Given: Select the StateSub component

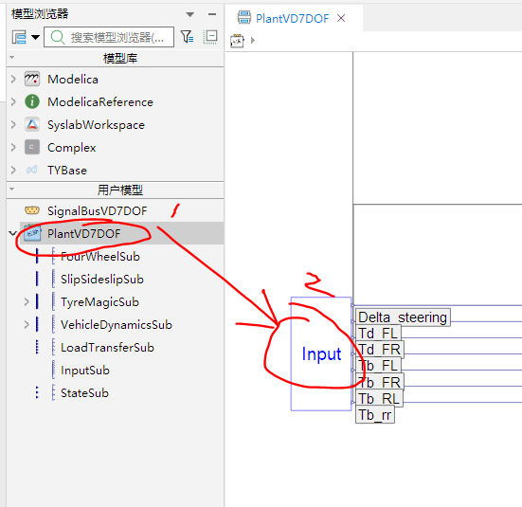Looking at the screenshot, I should click(x=84, y=393).
